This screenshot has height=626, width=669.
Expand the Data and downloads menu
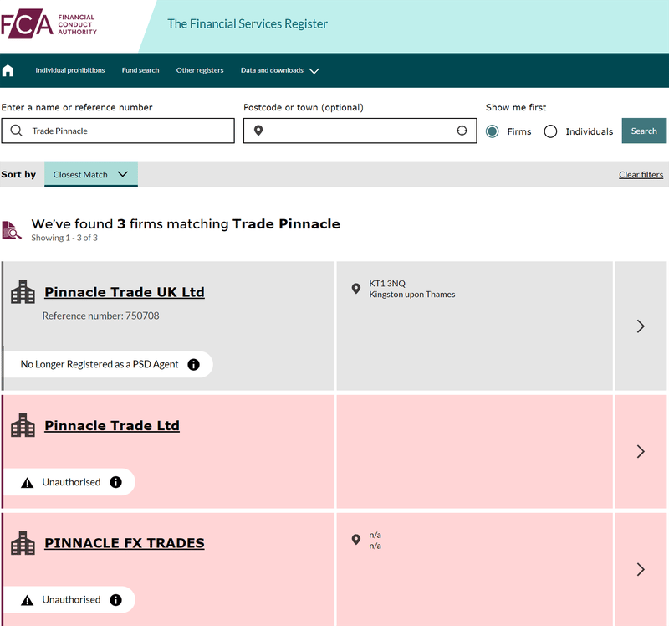pos(280,70)
